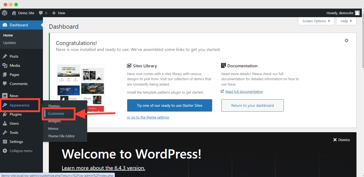Click Try one of our Starter Sites button
The image size is (364, 177).
click(170, 105)
